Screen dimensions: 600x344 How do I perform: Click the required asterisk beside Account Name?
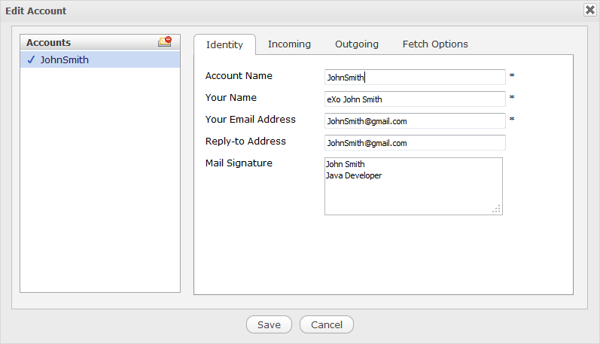[512, 77]
